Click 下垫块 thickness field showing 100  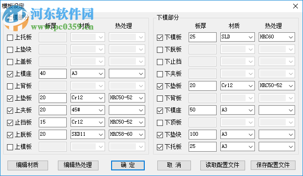(x=203, y=134)
